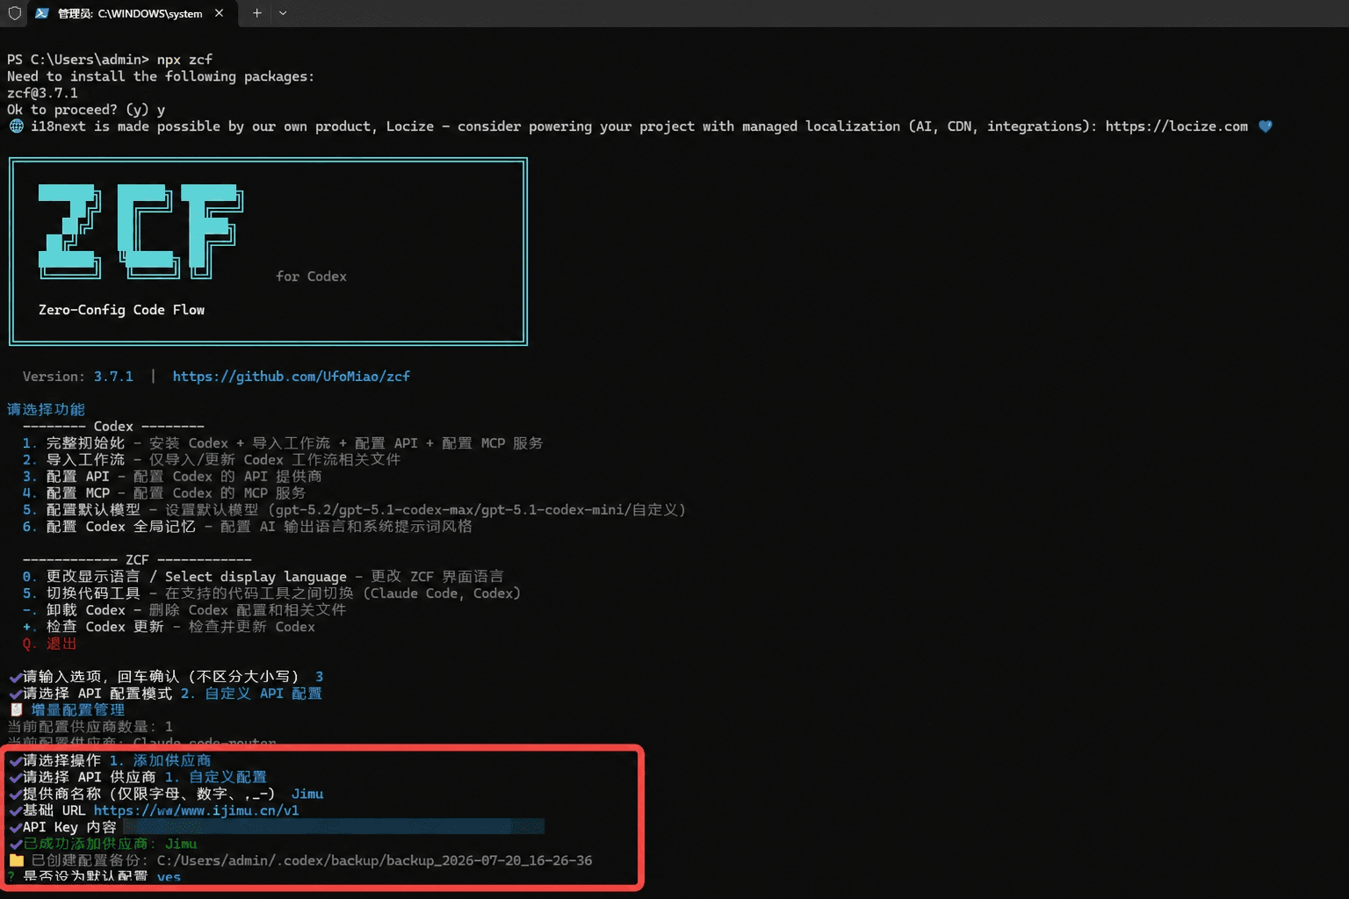Click the red 'Q. 退出' option

(x=49, y=644)
